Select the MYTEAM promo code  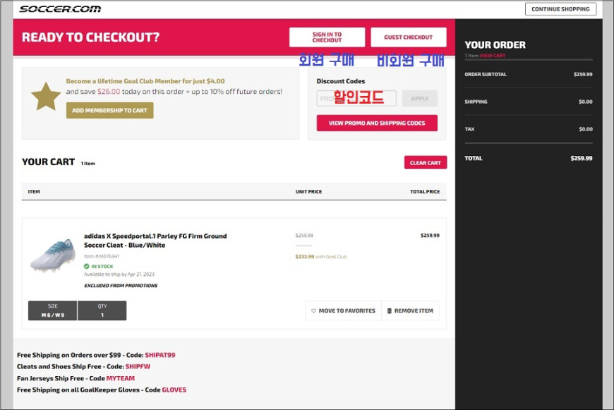[x=121, y=378]
